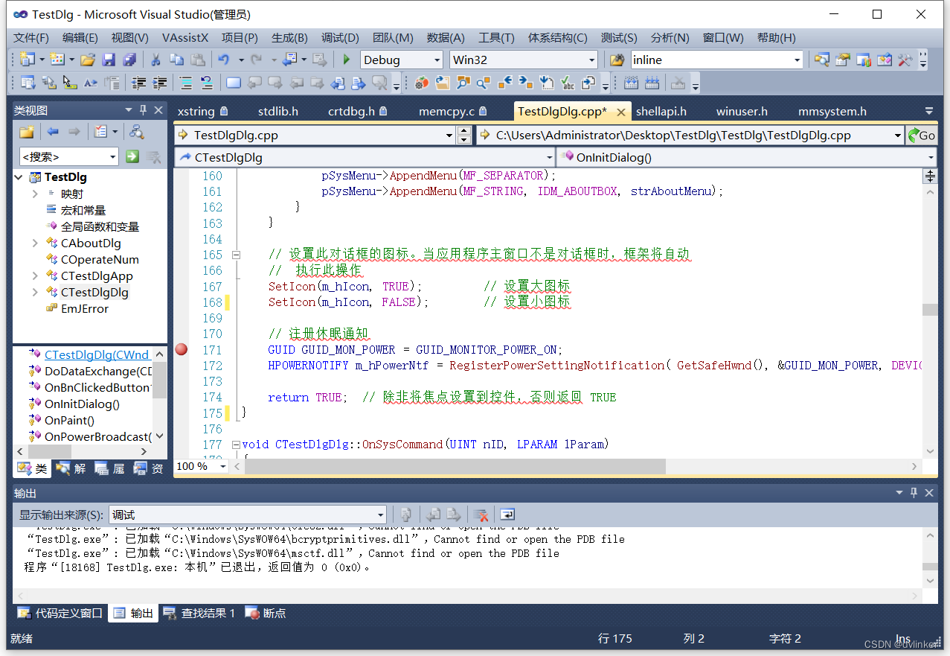The height and width of the screenshot is (656, 950).
Task: Expand the CAboutDlg class node
Action: (x=35, y=243)
